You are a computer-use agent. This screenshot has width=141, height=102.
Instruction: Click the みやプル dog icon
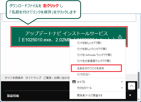tap(74, 82)
